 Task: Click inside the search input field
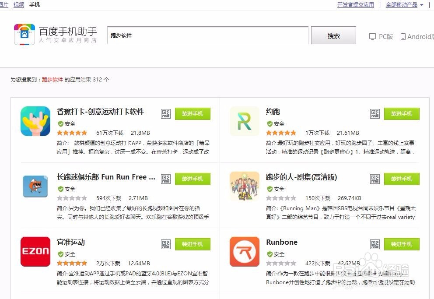pyautogui.click(x=207, y=35)
